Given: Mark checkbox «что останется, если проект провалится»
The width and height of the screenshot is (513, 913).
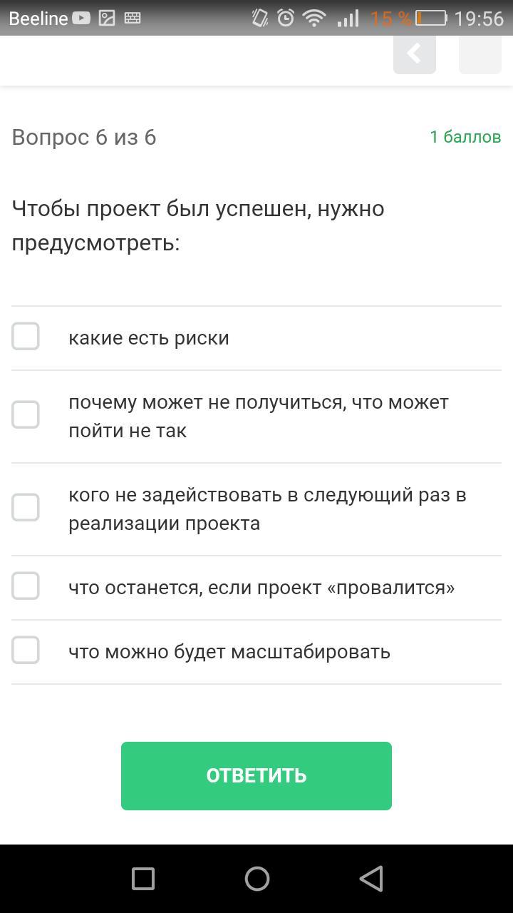Looking at the screenshot, I should pyautogui.click(x=26, y=586).
